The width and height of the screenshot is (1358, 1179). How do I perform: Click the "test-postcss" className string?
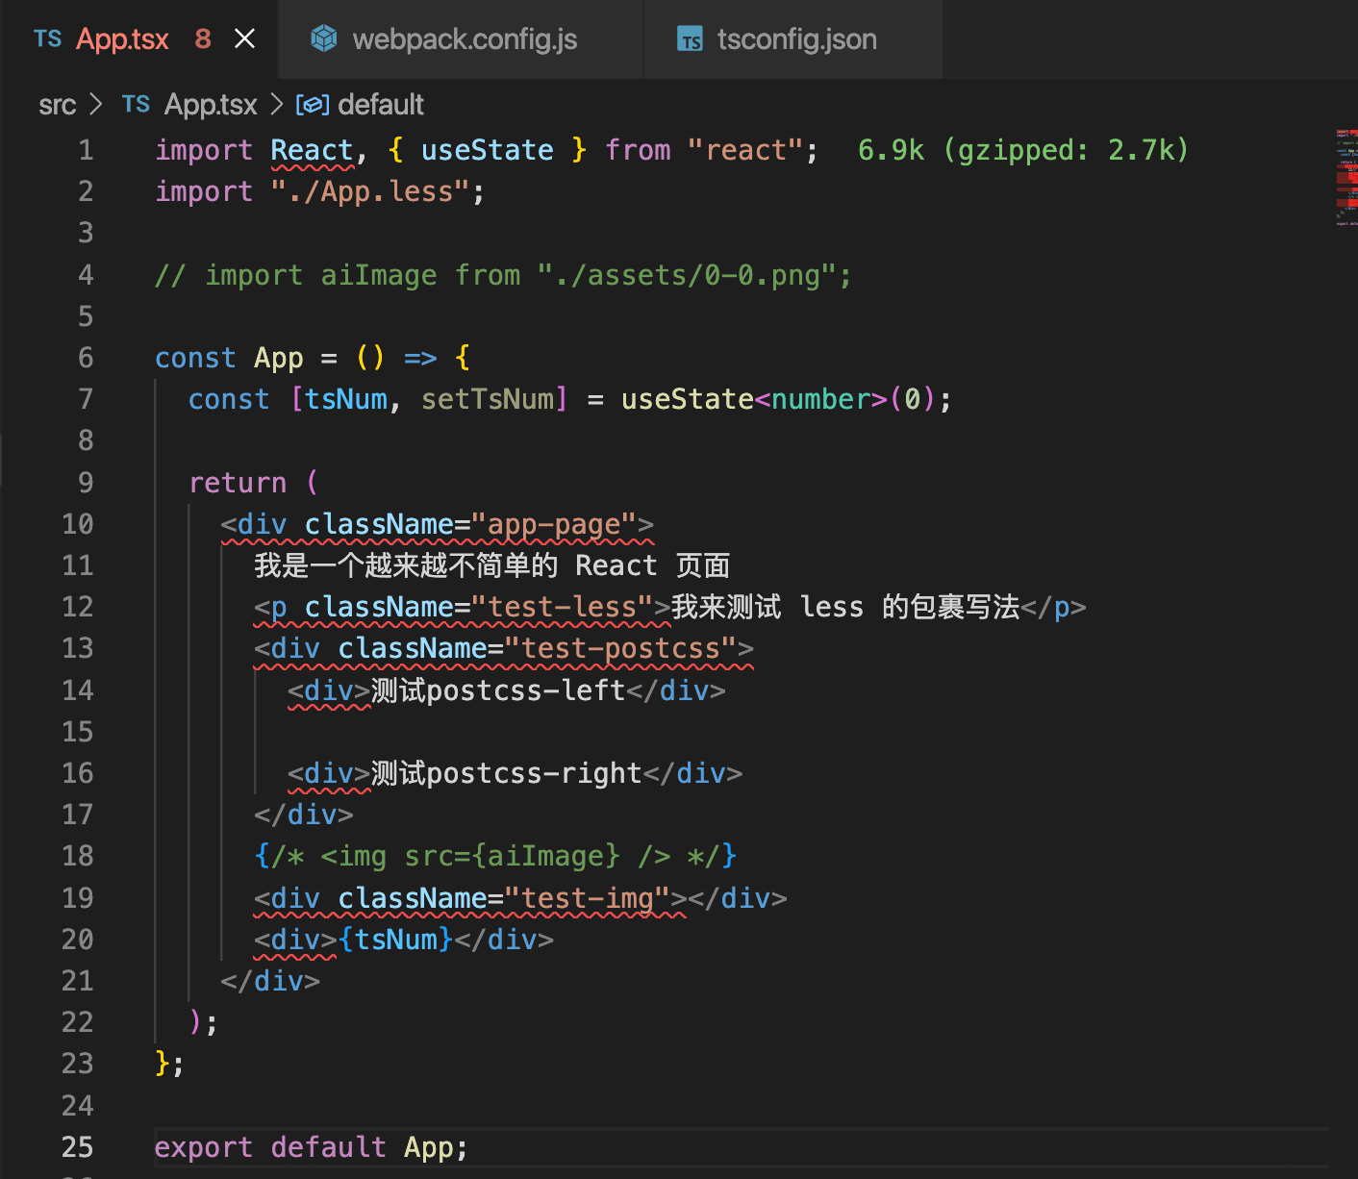pos(620,648)
